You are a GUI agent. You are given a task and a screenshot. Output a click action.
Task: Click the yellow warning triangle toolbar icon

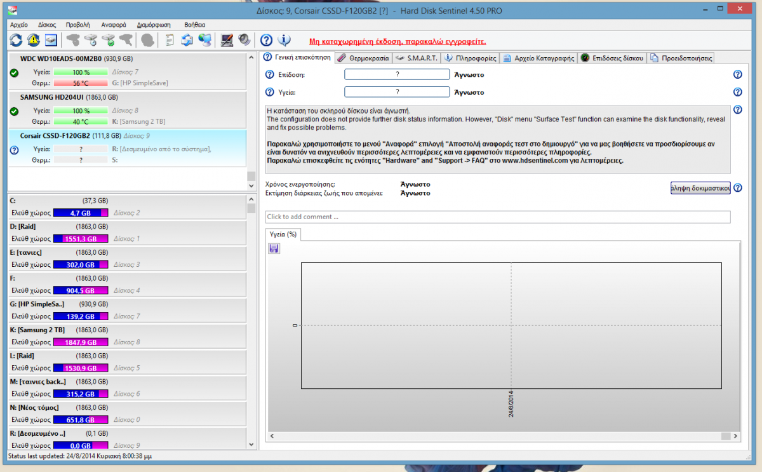tap(34, 40)
